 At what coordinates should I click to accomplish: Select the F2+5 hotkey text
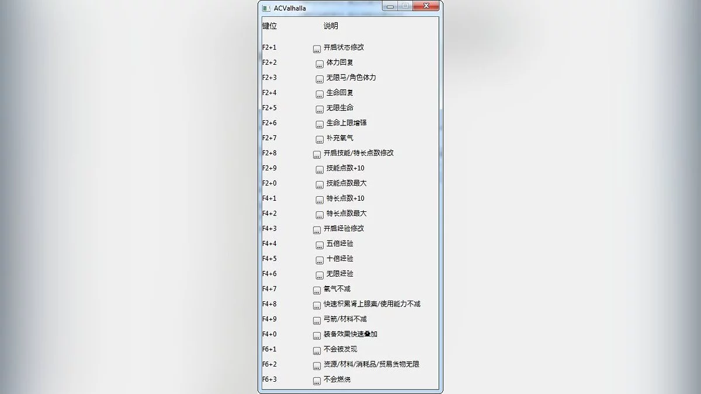(269, 108)
